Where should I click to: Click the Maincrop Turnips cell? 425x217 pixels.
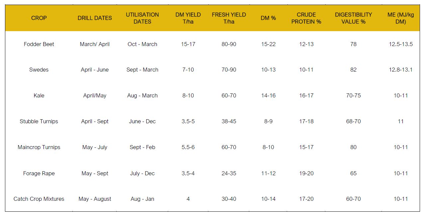(x=39, y=147)
